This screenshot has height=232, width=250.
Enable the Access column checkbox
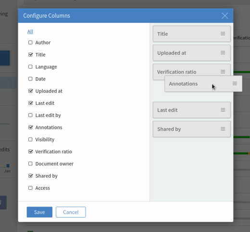(30, 188)
